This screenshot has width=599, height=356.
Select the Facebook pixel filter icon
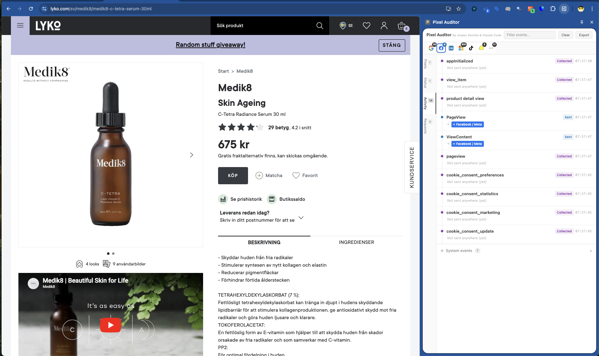pyautogui.click(x=441, y=48)
